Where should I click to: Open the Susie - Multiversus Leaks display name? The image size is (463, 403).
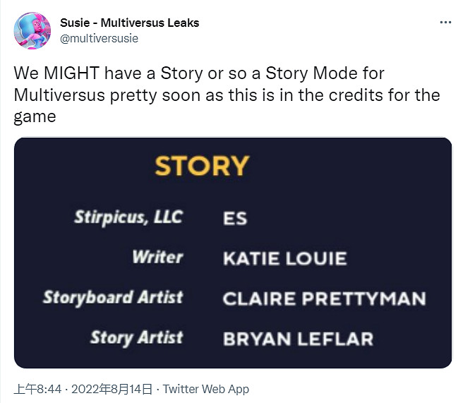pos(129,23)
